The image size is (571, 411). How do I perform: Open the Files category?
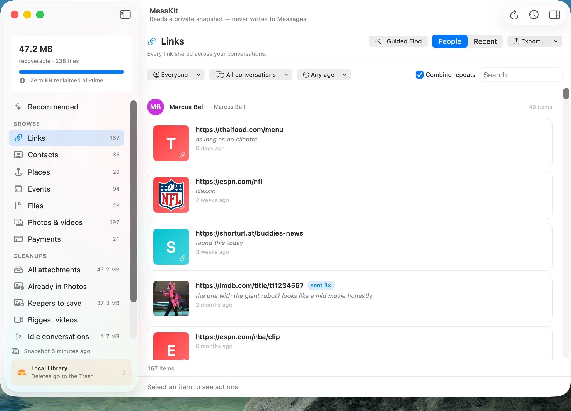[x=67, y=206]
